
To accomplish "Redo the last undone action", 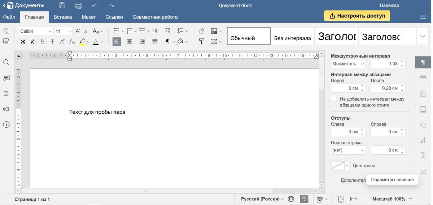I will [x=111, y=5].
